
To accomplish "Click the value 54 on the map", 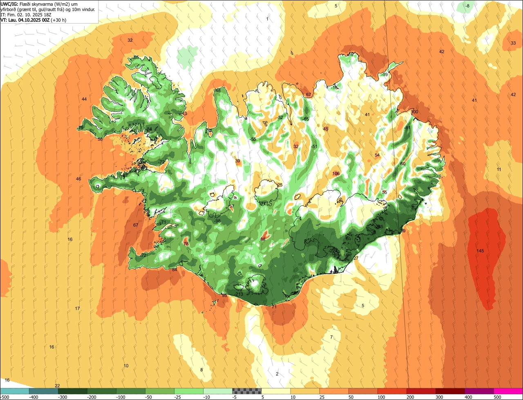I will 377,155.
